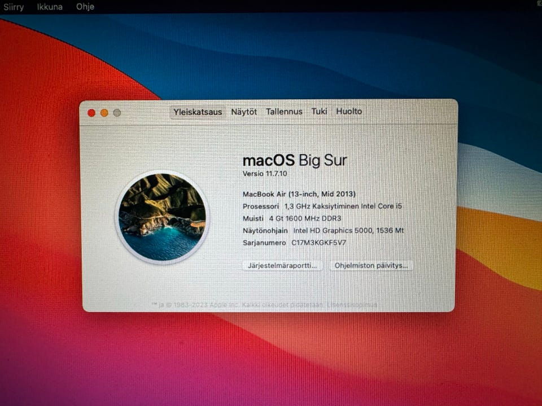Open the Ohje menu in menu bar
This screenshot has width=542, height=406.
point(85,7)
